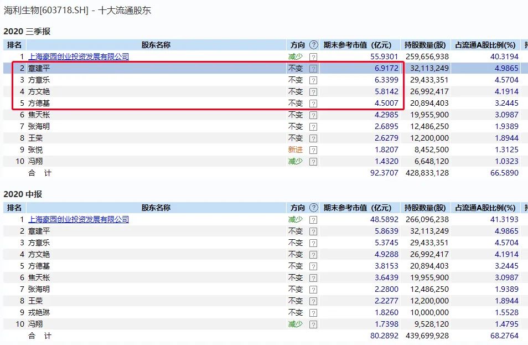The image size is (528, 345).
Task: Sort 中报 by 占流通A股比例(%) header
Action: point(485,208)
